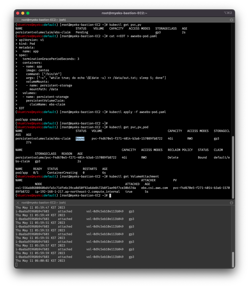Open the bottom pane's circular options menu icon
The image size is (249, 287).
pyautogui.click(x=231, y=203)
